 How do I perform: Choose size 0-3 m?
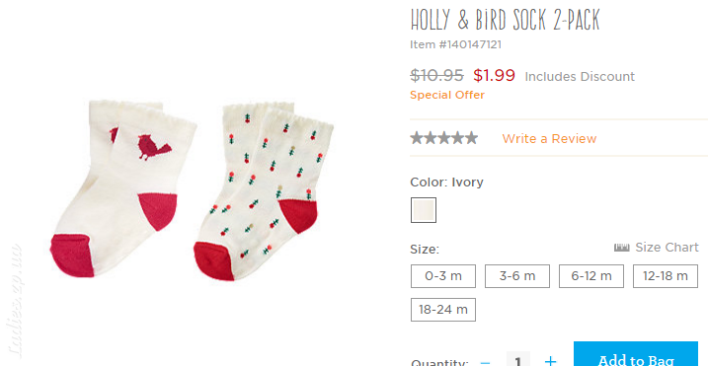443,276
